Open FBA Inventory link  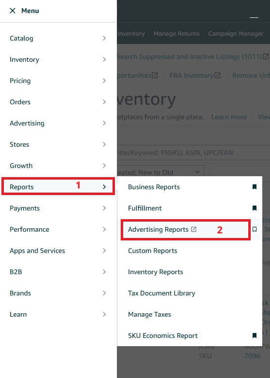coord(192,75)
